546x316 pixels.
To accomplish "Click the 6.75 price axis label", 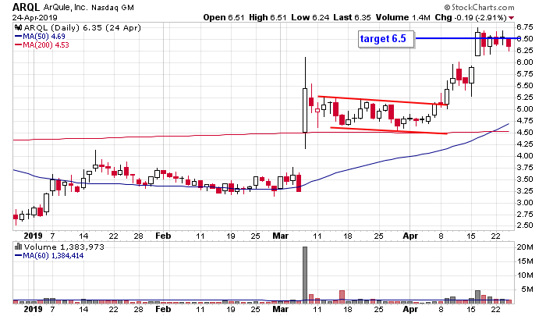I will [x=525, y=27].
